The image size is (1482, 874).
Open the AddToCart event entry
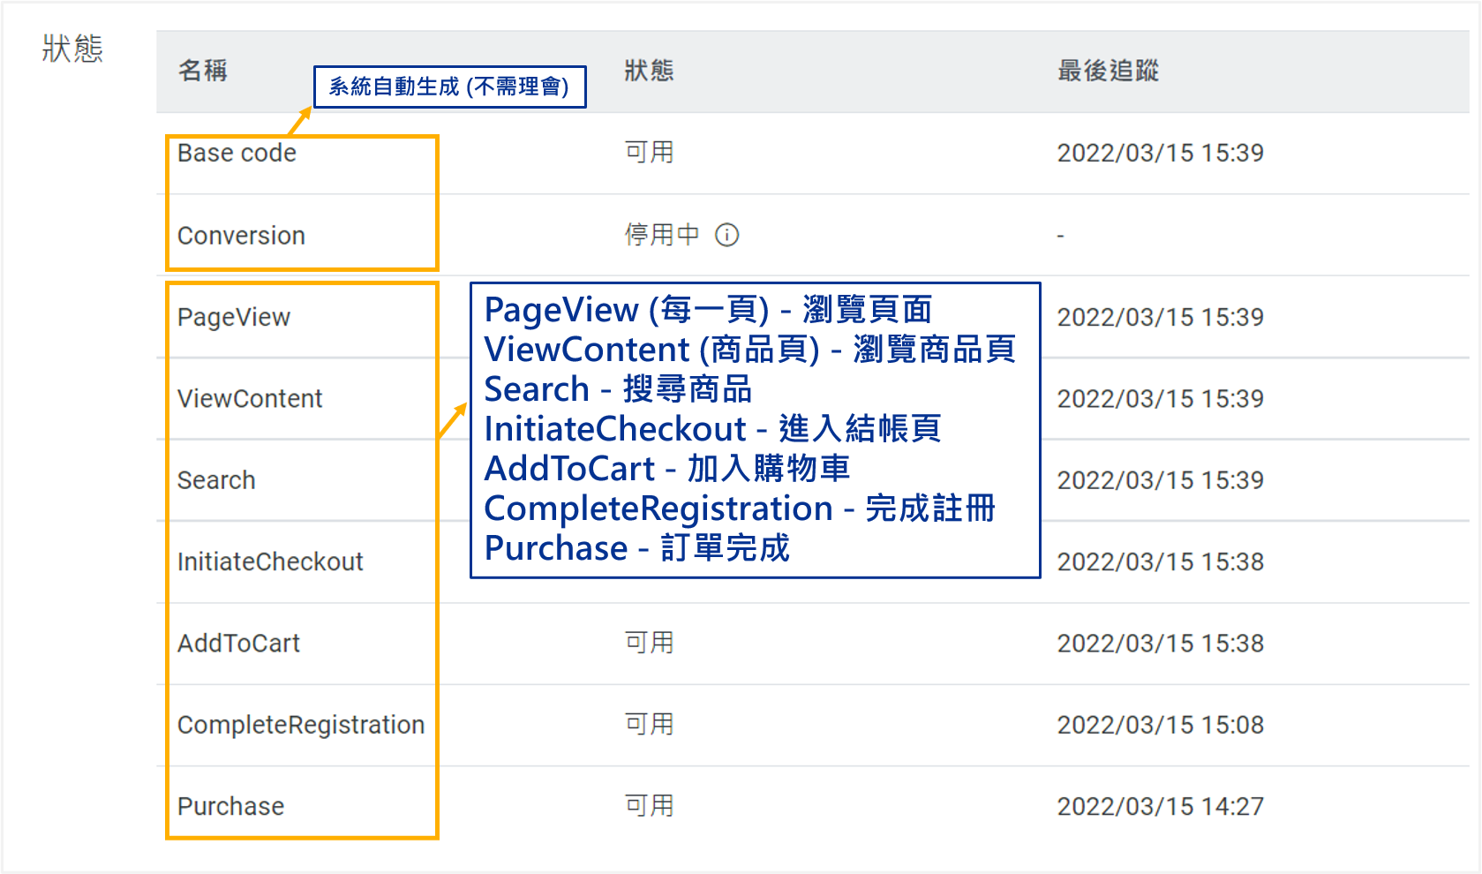(238, 644)
